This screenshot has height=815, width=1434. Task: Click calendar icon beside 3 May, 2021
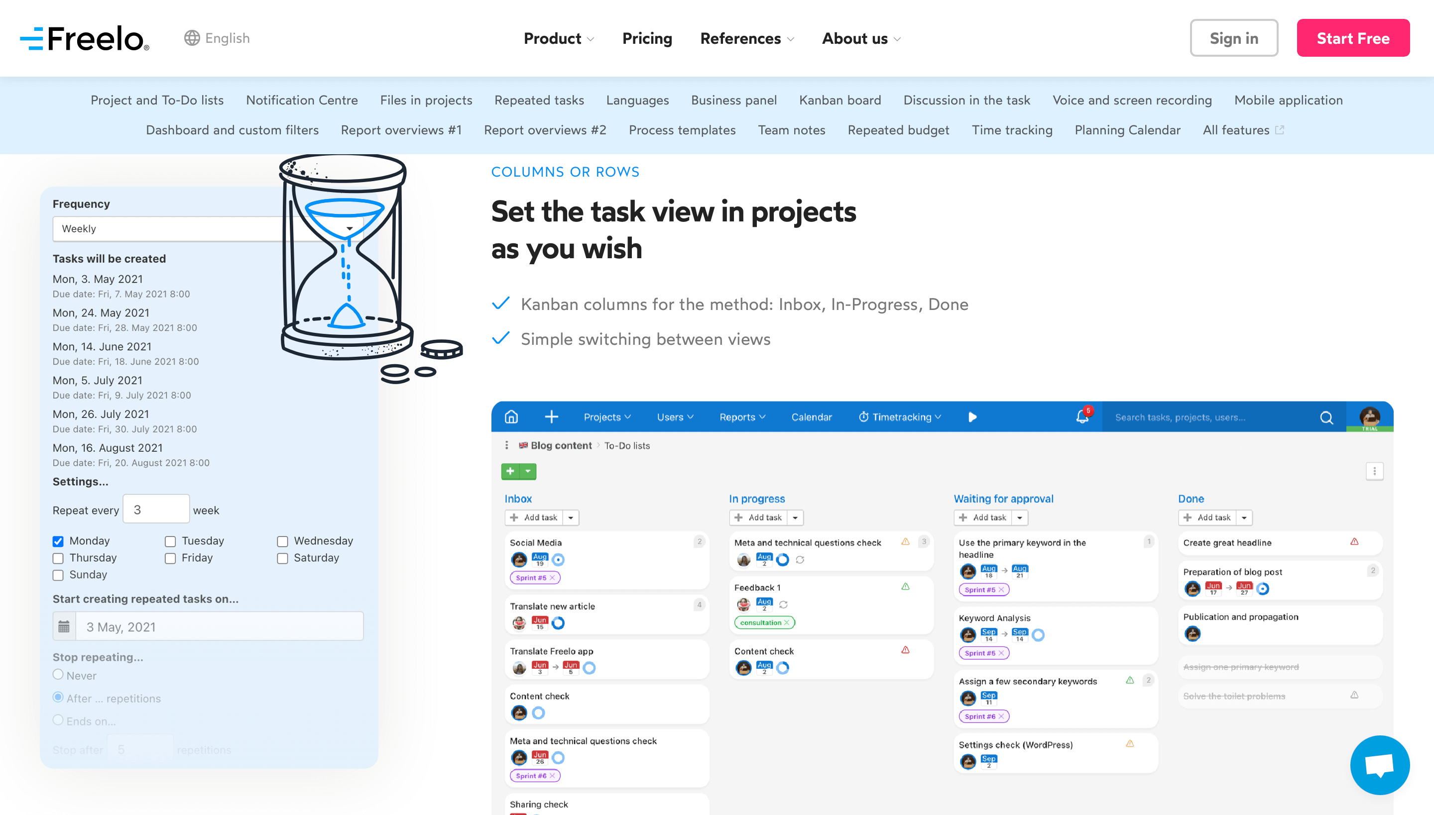click(64, 626)
